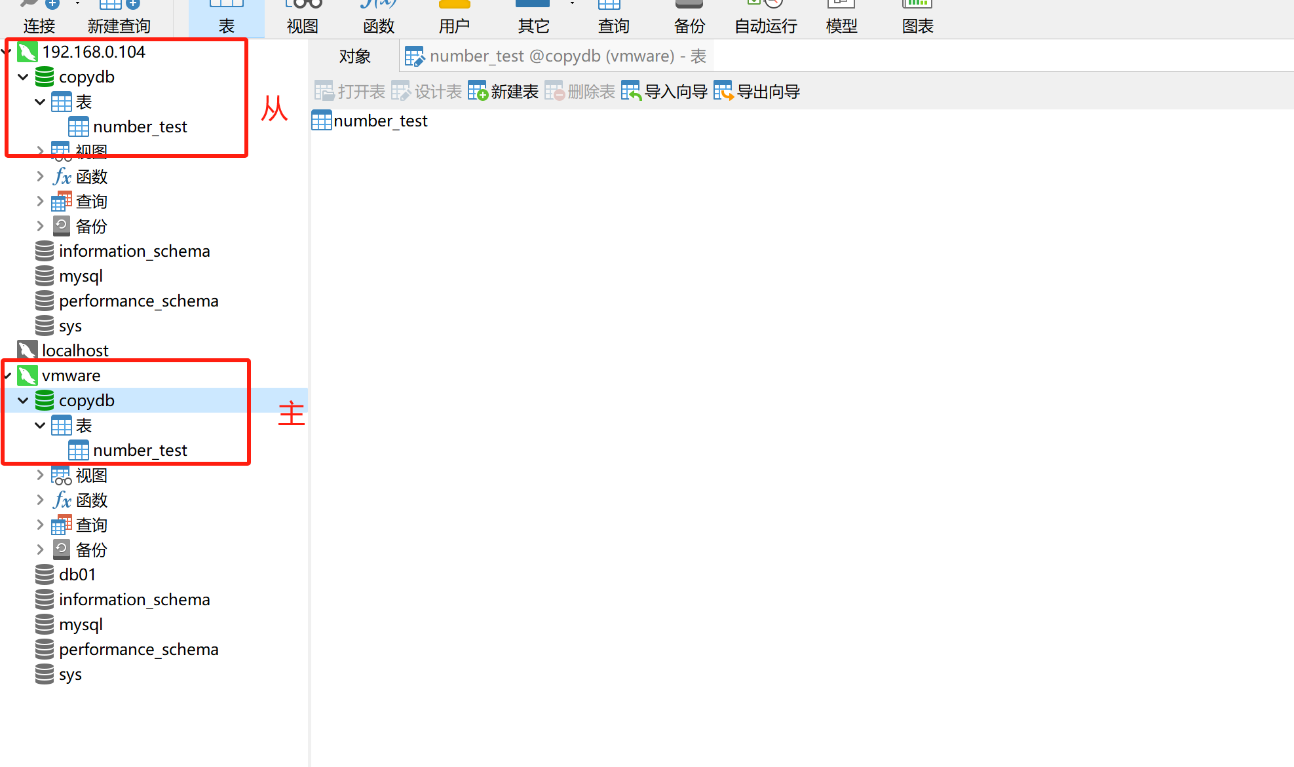Click 打开表 open table button

(350, 92)
